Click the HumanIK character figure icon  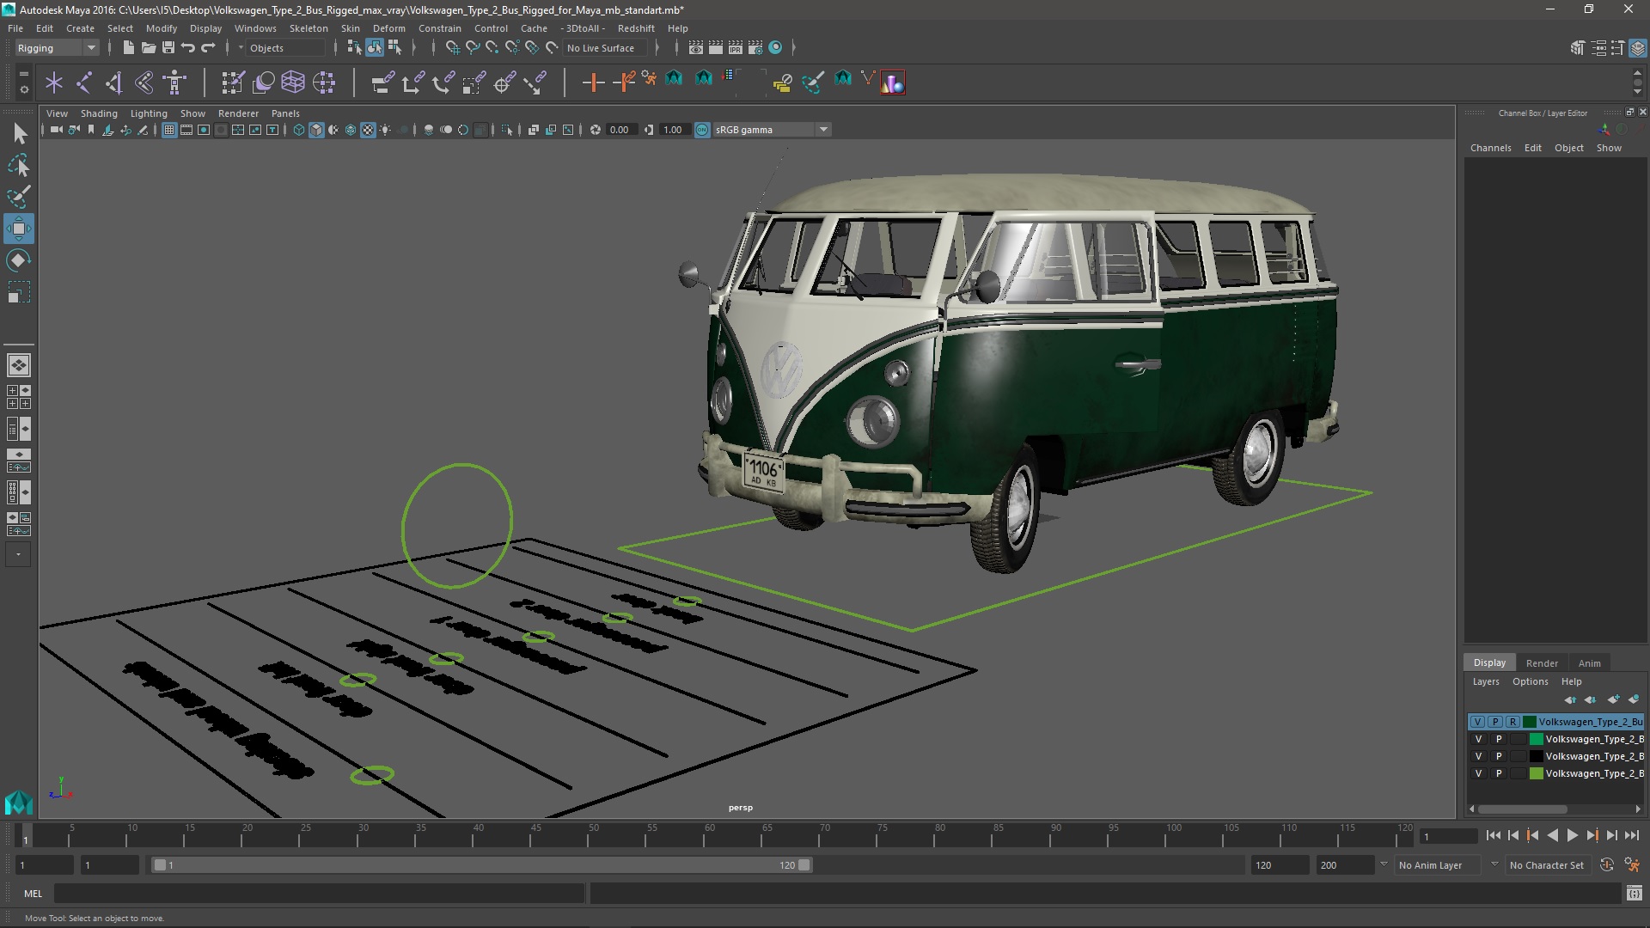coord(174,82)
